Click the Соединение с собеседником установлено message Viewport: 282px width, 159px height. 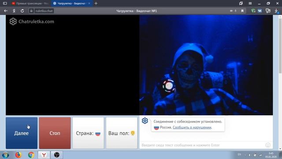tap(188, 121)
